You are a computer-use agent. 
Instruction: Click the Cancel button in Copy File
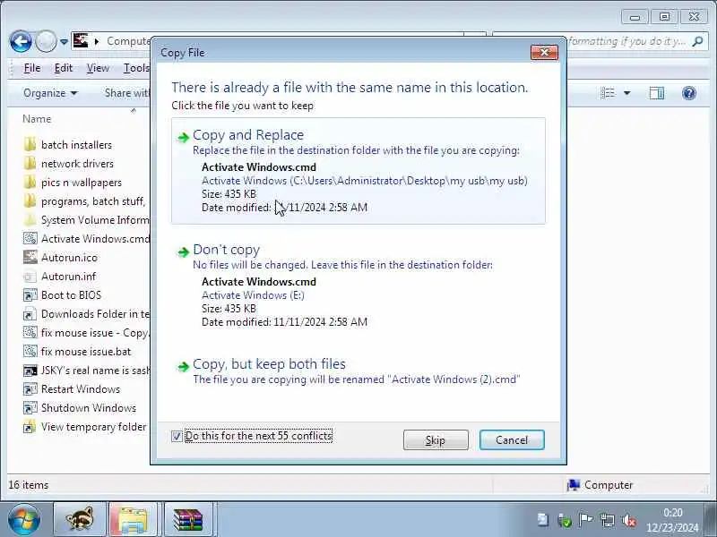pyautogui.click(x=512, y=439)
